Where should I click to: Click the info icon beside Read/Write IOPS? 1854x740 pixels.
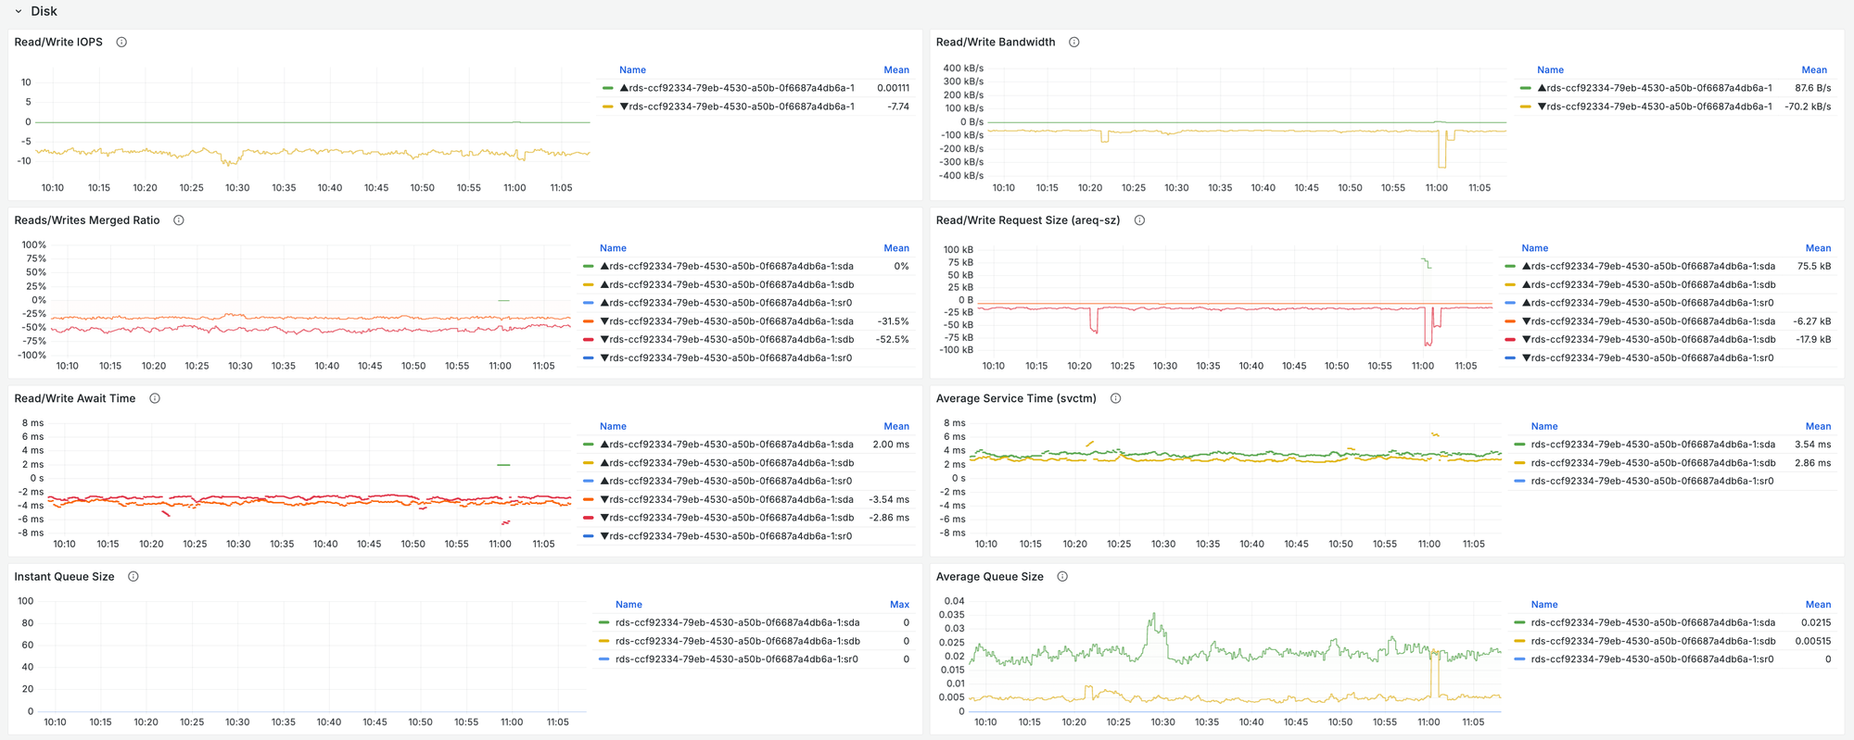click(121, 43)
